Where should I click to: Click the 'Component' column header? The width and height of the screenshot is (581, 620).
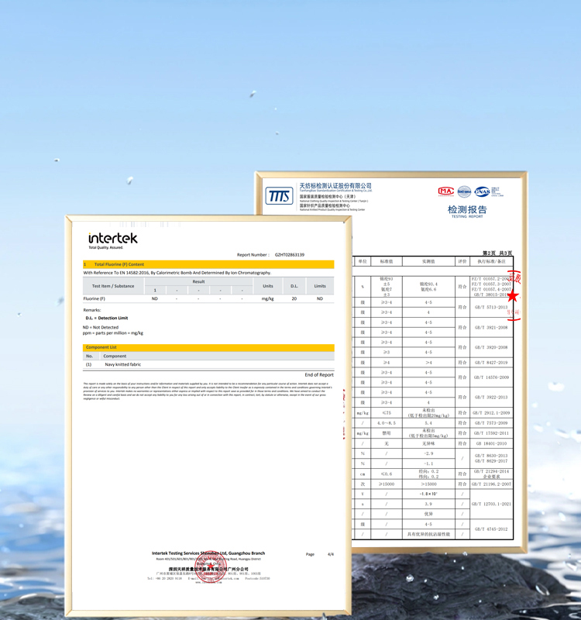115,356
